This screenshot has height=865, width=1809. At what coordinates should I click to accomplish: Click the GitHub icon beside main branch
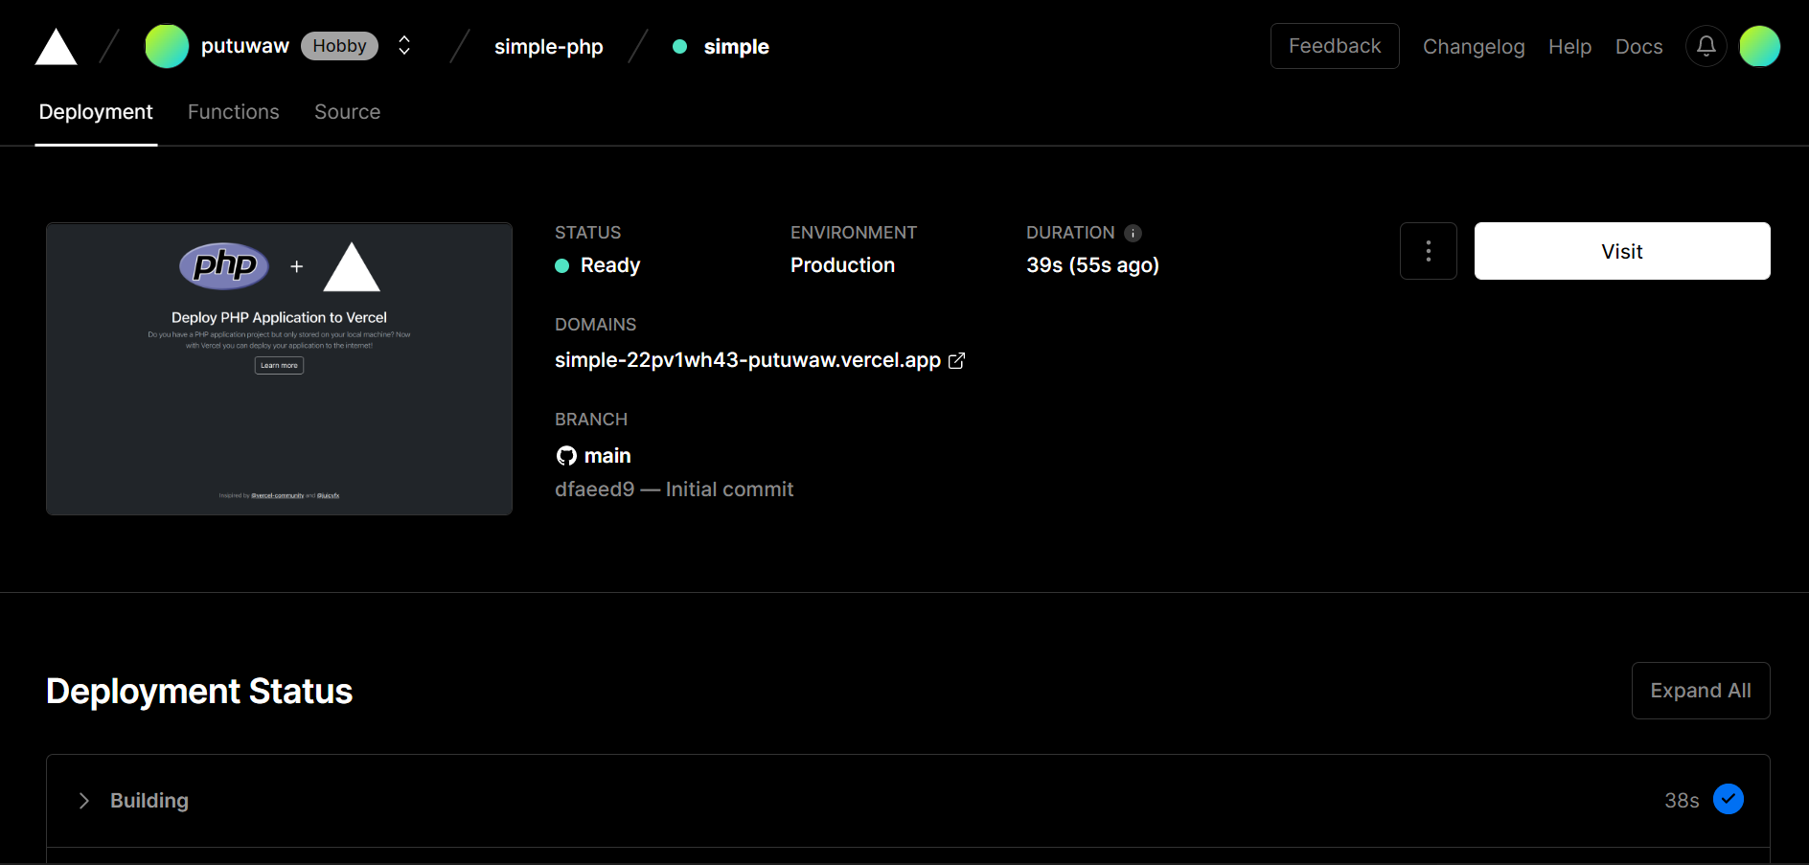point(566,456)
